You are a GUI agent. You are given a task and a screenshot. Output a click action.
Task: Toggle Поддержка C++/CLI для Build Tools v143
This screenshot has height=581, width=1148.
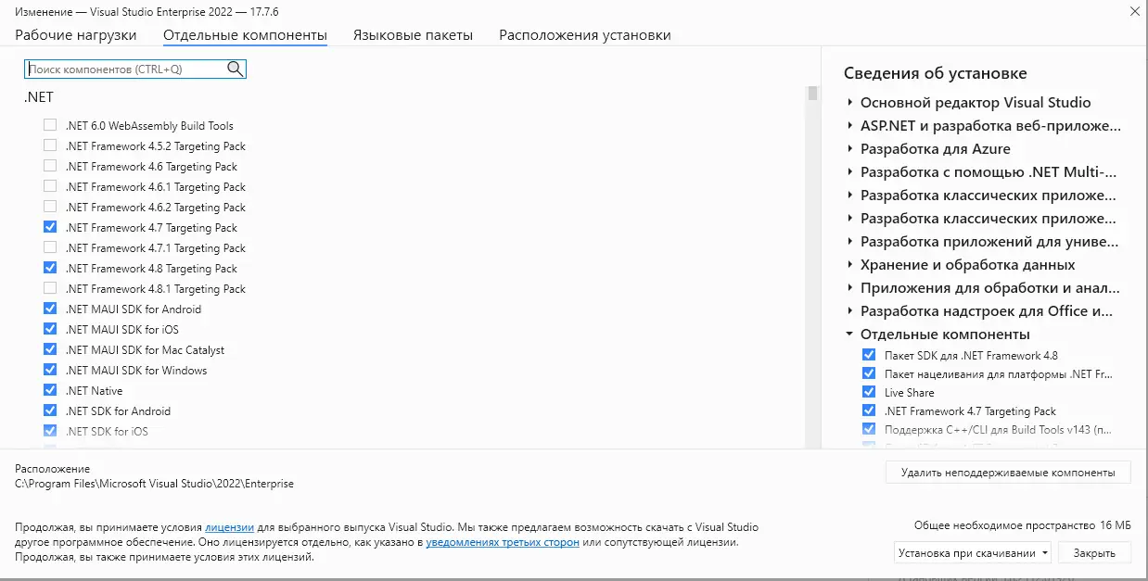869,429
